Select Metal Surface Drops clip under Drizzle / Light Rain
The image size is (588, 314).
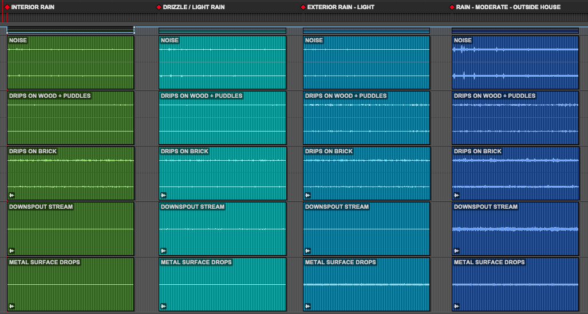coord(222,284)
